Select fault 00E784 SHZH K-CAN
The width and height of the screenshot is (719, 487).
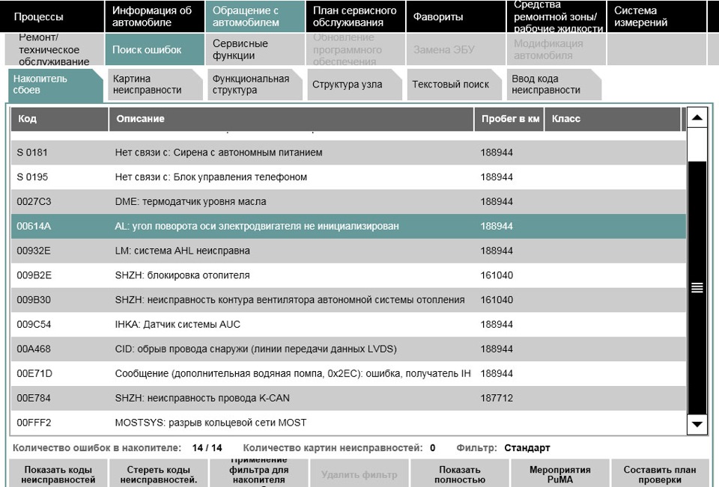pos(348,398)
